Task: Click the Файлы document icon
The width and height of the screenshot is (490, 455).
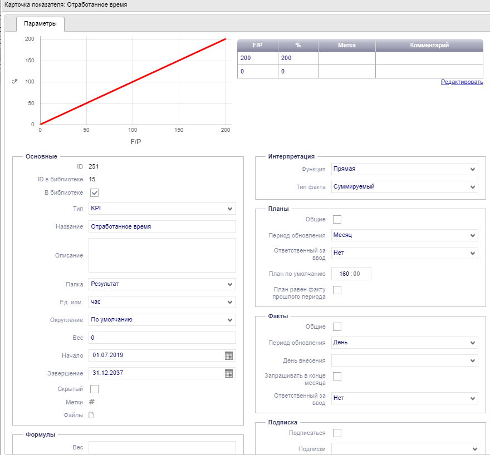Action: coord(92,415)
